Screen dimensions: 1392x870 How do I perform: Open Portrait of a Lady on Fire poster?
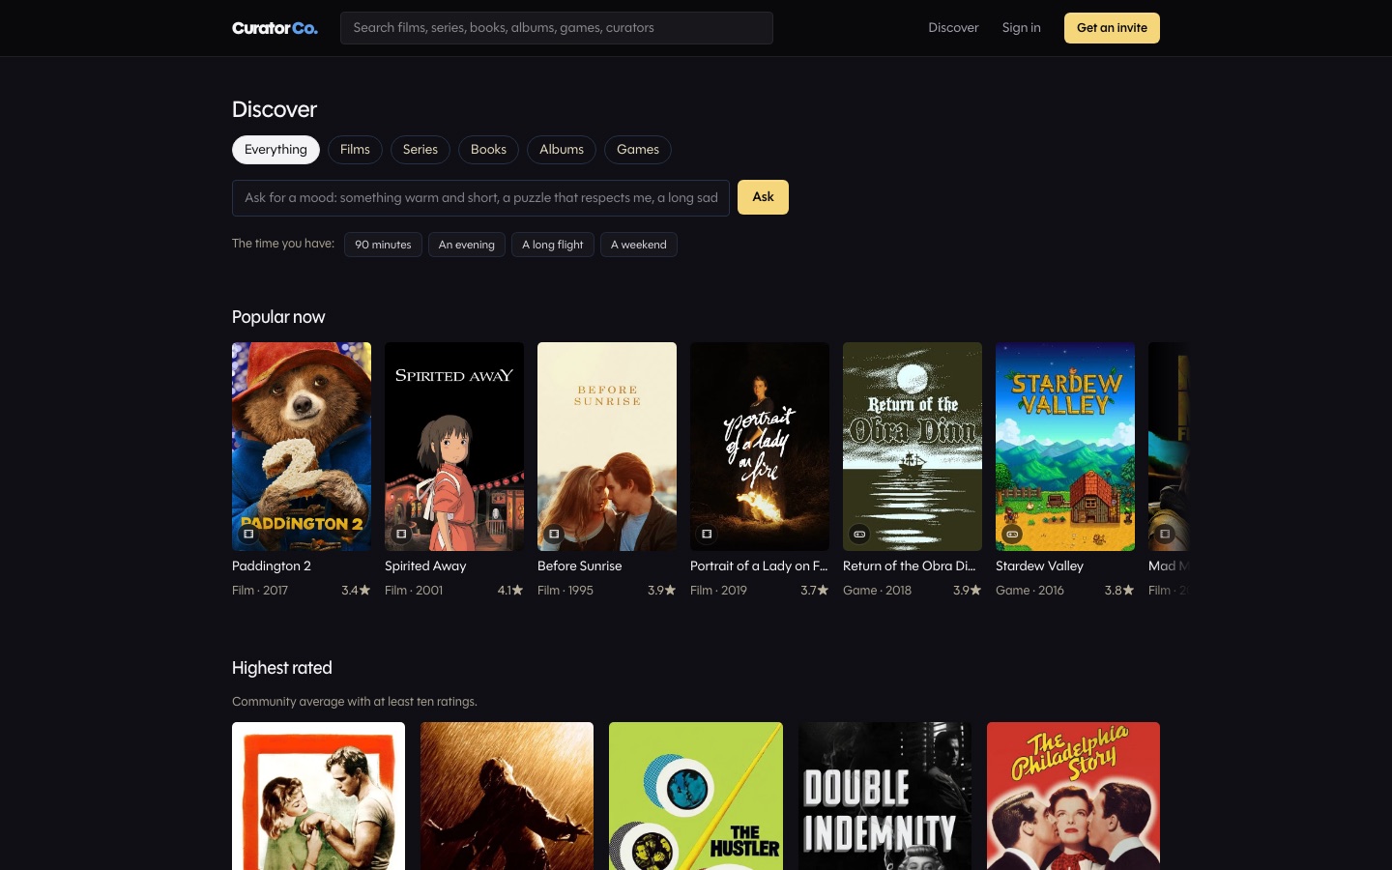click(x=760, y=447)
